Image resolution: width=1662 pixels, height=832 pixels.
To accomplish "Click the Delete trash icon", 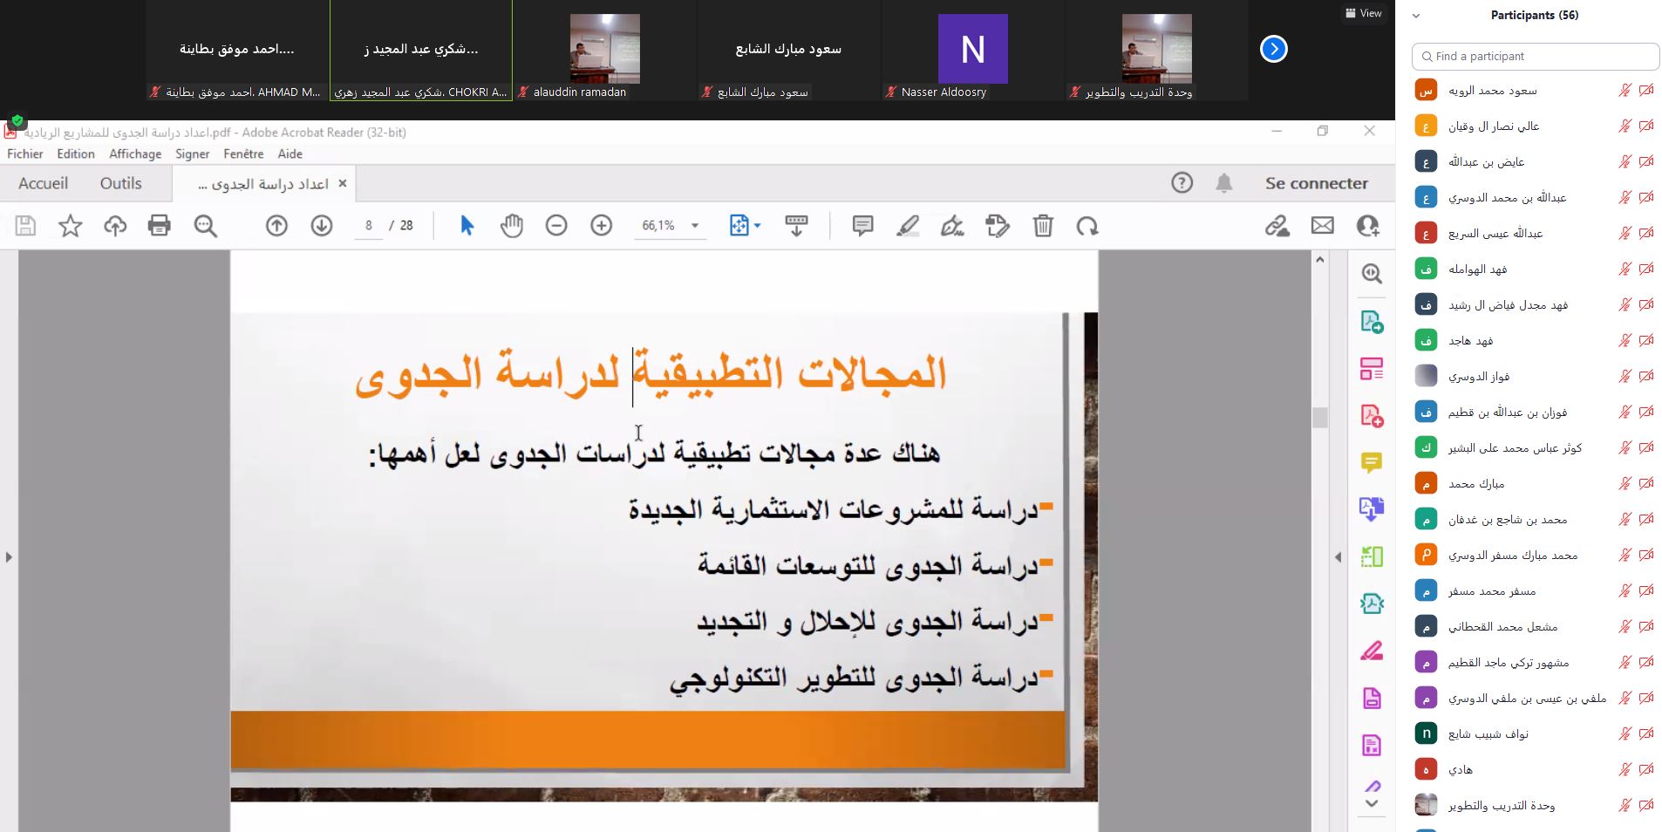I will tap(1043, 226).
